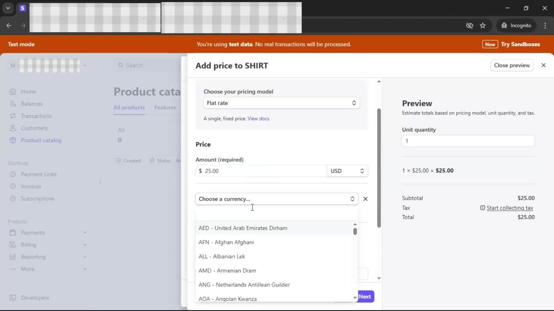Screen dimensions: 554x311
Task: Expand the Billing section chevron
Action: [x=85, y=245]
